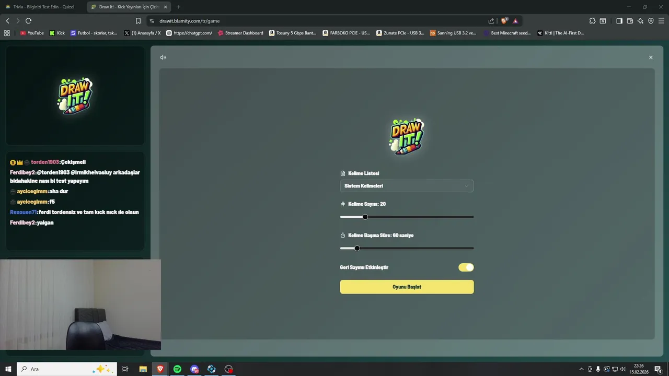
Task: Open the Best Minecraft seed bookmark
Action: 507,33
